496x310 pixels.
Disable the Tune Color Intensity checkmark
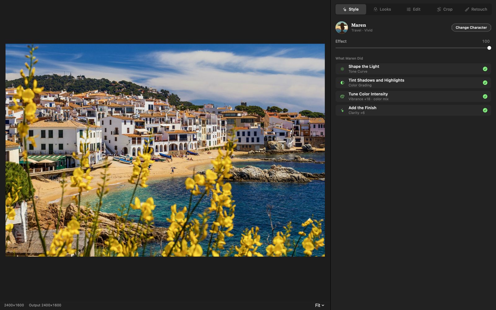click(485, 96)
